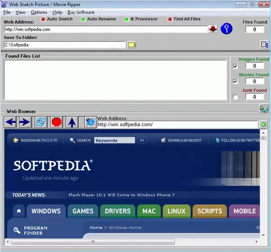Image resolution: width=271 pixels, height=252 pixels.
Task: Click the browser Web Address field
Action: [x=178, y=124]
